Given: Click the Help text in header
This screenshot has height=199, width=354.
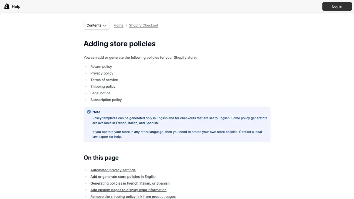Looking at the screenshot, I should point(16,6).
